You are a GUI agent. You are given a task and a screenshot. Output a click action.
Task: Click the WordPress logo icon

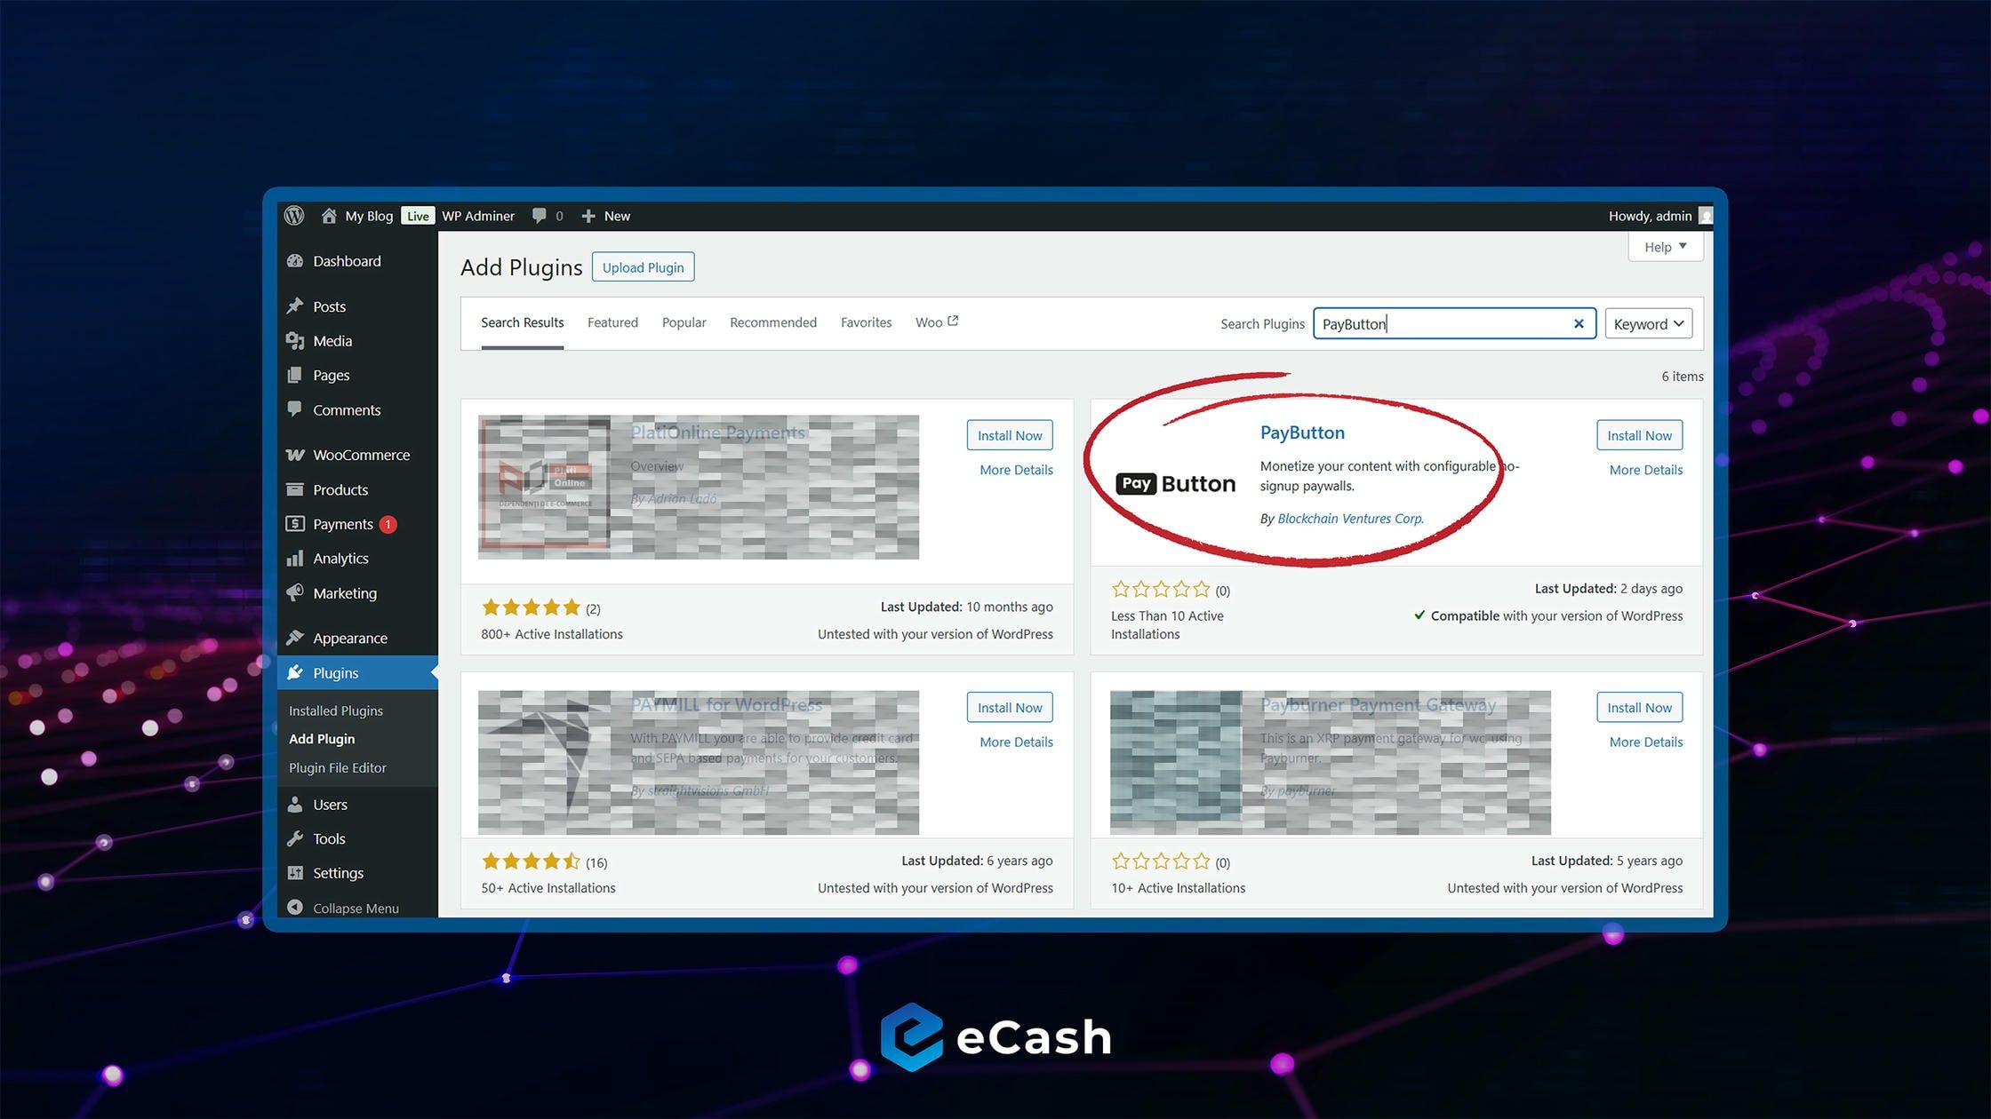tap(294, 216)
